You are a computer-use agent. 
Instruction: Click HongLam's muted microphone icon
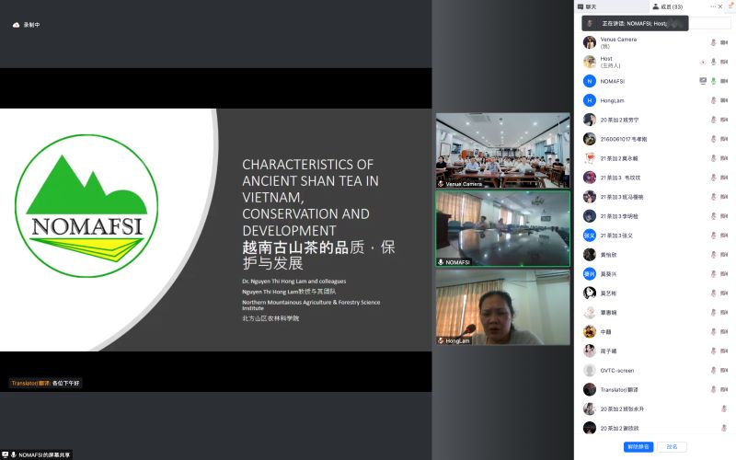click(x=712, y=100)
